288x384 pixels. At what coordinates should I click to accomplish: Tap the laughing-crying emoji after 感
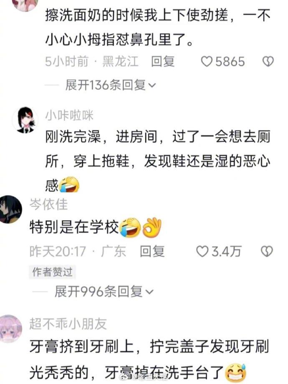click(69, 185)
